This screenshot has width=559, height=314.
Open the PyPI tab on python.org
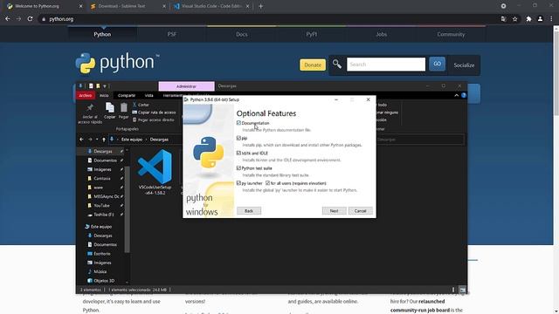312,34
